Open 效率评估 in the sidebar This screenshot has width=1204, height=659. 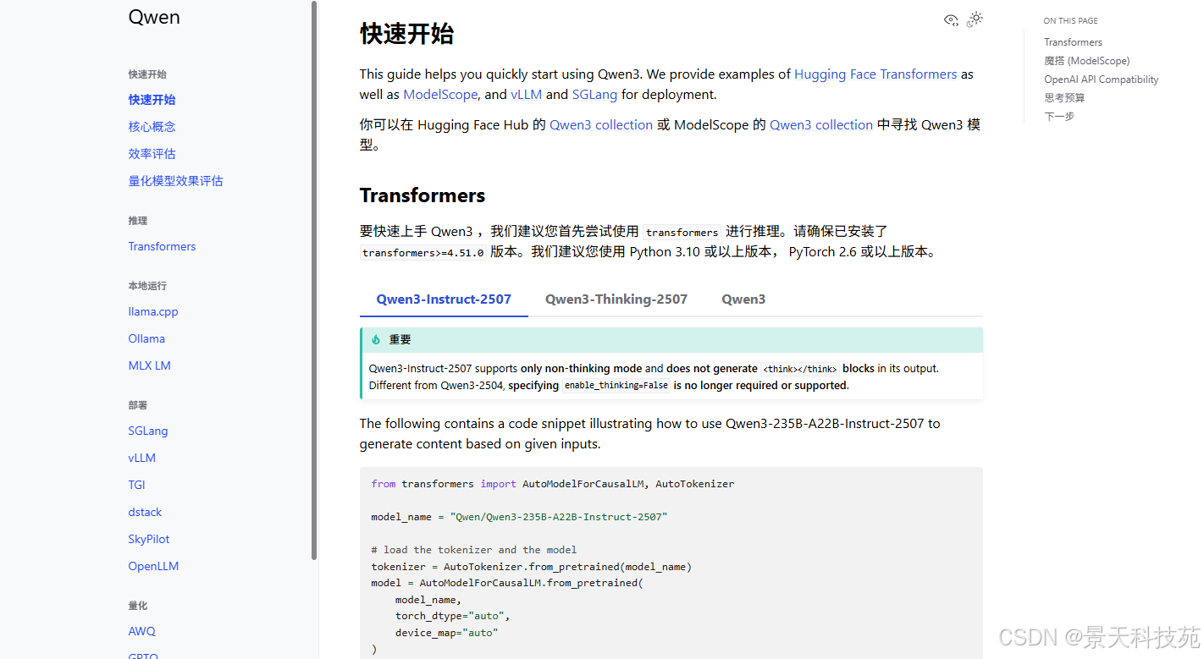click(x=152, y=154)
